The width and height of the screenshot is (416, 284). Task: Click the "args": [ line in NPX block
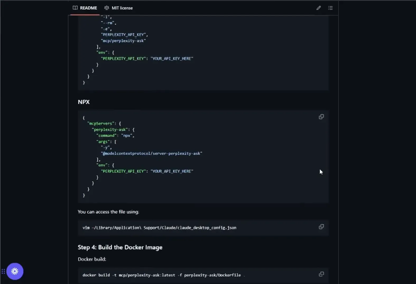coord(106,142)
